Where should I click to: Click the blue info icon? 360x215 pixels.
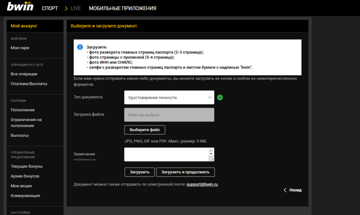point(80,47)
